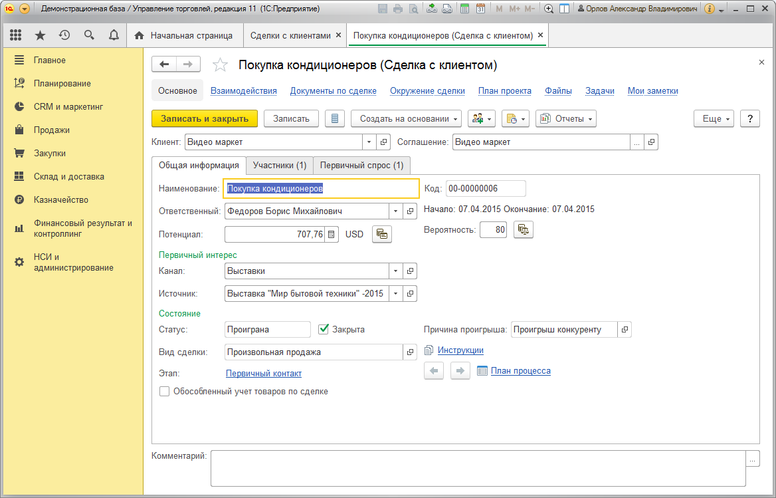Switch to the Первичный спрос (1) tab
This screenshot has width=776, height=498.
[x=362, y=166]
